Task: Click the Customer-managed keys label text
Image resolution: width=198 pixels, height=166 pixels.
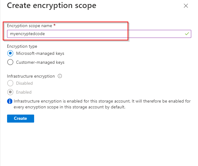Action: coord(40,62)
